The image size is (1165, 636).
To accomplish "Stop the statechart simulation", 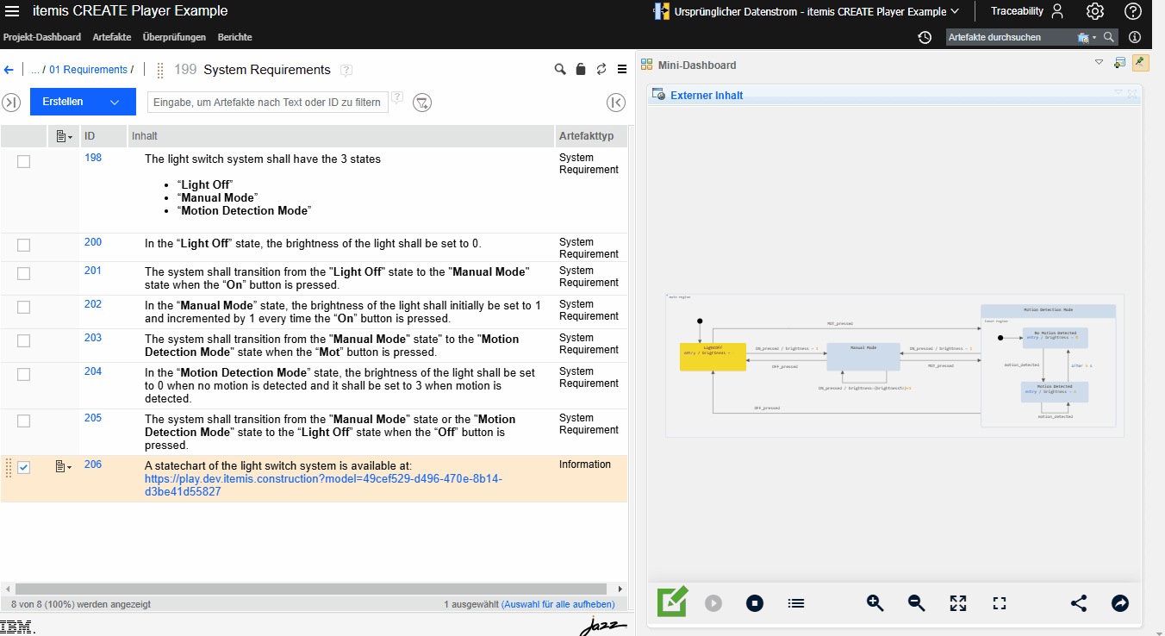I will [754, 603].
